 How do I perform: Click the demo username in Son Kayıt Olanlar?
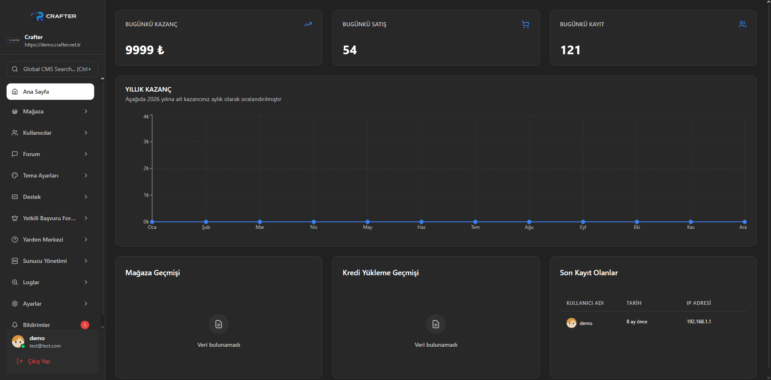586,323
